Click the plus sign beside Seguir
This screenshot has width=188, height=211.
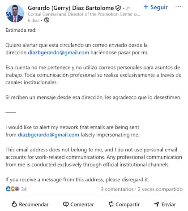click(x=146, y=7)
